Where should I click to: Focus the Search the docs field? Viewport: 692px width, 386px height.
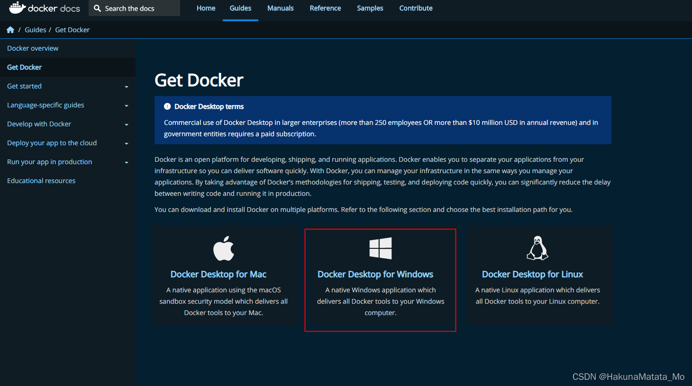point(134,8)
